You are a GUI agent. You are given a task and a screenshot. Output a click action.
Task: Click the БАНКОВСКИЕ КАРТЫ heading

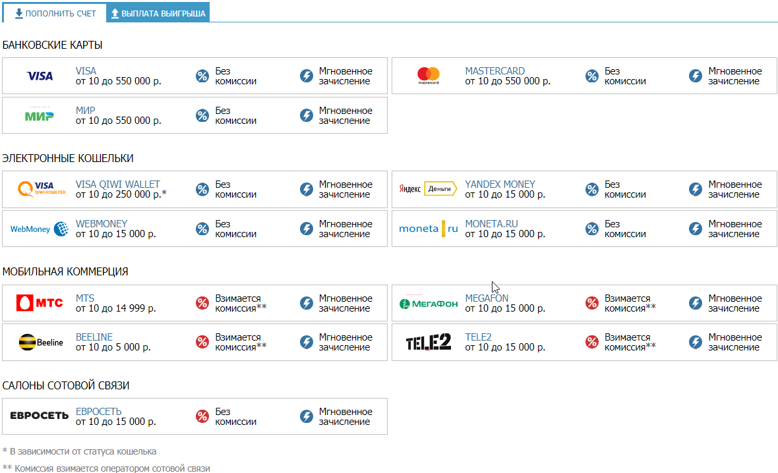(x=52, y=45)
